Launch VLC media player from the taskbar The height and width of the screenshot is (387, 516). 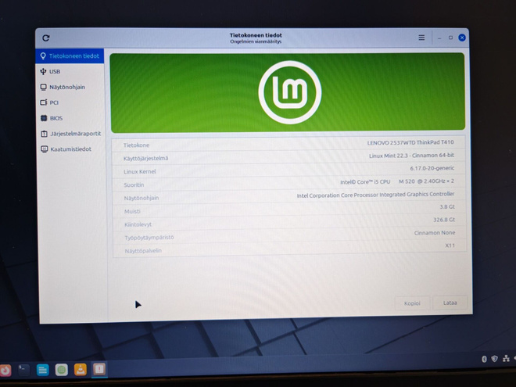(81, 370)
